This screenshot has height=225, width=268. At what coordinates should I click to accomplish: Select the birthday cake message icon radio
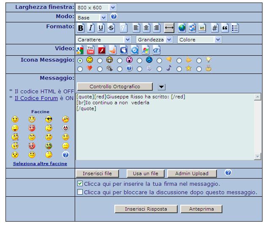[199, 69]
